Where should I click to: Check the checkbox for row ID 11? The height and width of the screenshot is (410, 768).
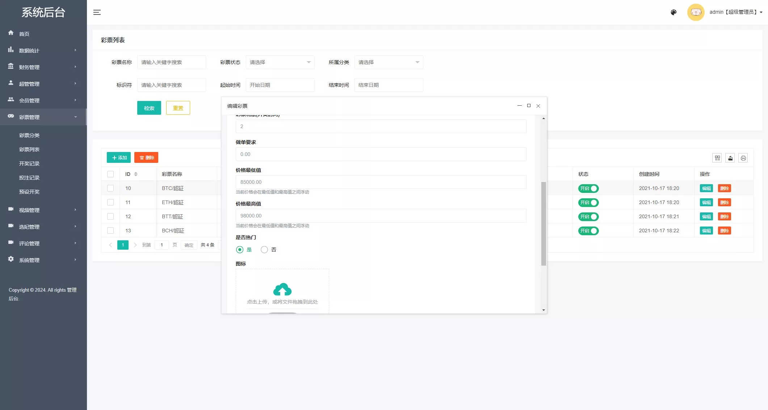pyautogui.click(x=110, y=202)
